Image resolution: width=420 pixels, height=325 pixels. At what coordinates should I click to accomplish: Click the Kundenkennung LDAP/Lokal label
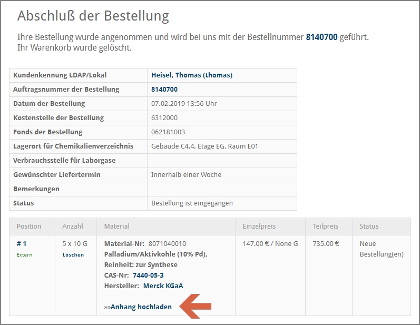pos(60,75)
